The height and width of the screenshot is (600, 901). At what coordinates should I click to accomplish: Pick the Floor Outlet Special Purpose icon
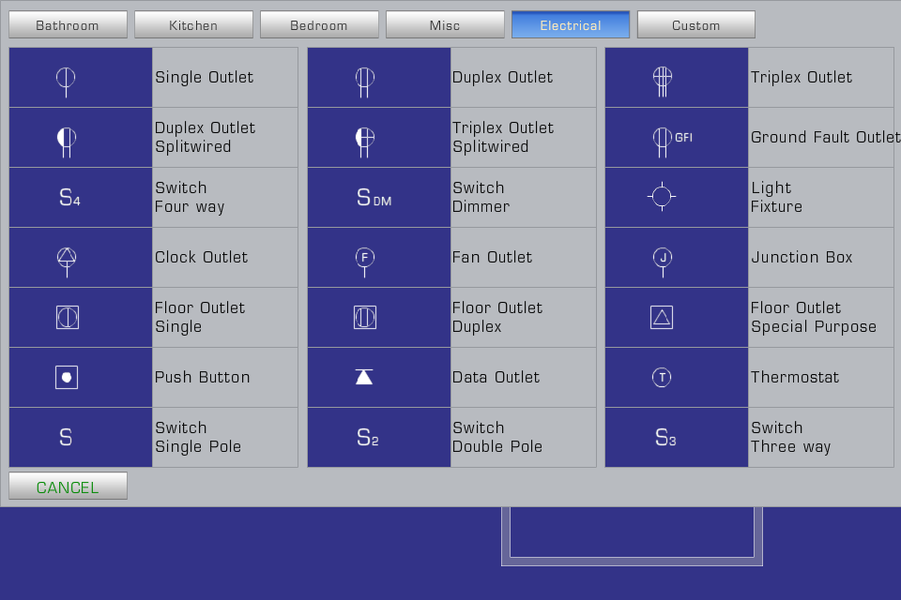[662, 317]
